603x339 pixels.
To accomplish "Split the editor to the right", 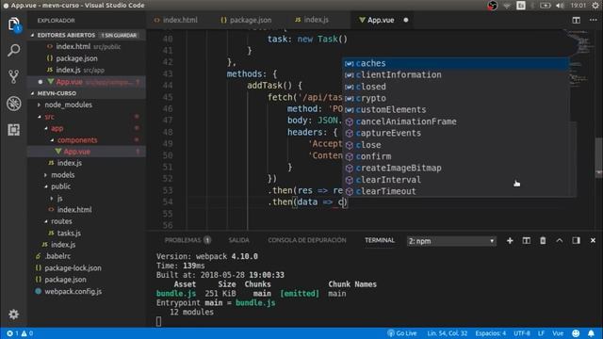I will pos(576,20).
